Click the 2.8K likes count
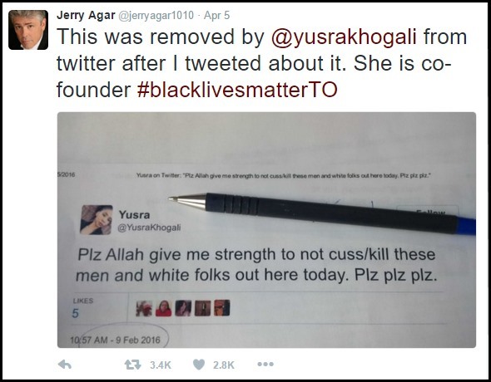Viewport: 491px width, 382px height. pyautogui.click(x=224, y=365)
